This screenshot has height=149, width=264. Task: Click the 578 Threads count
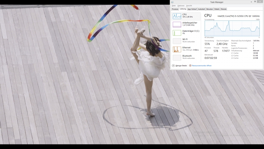click(x=216, y=51)
